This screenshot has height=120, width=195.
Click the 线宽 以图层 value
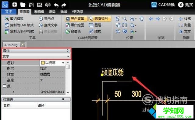pos(52,74)
